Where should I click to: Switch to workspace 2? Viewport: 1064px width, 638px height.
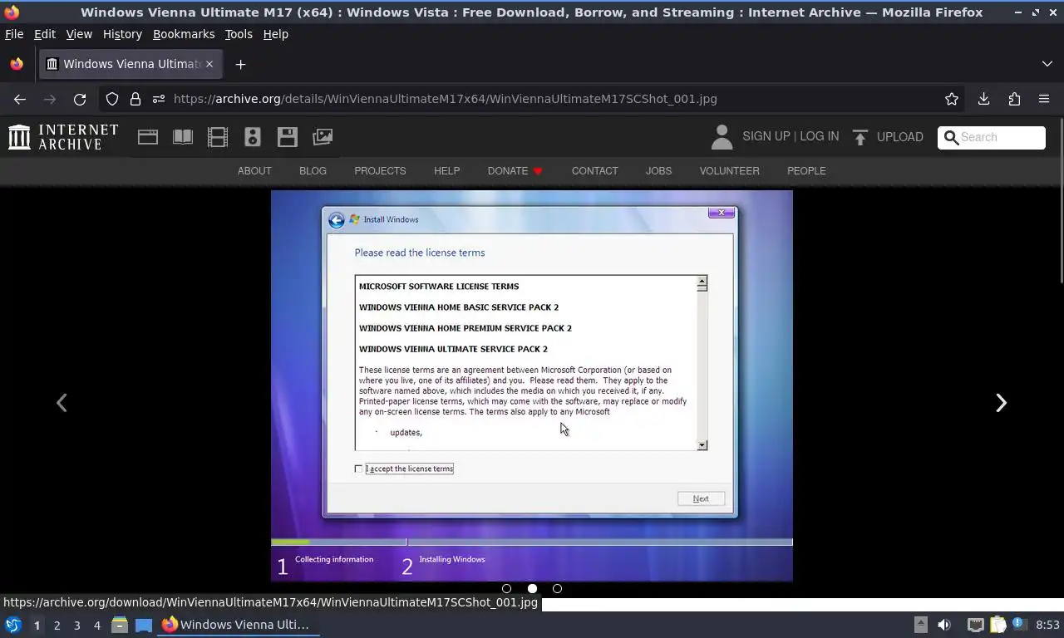coord(57,625)
